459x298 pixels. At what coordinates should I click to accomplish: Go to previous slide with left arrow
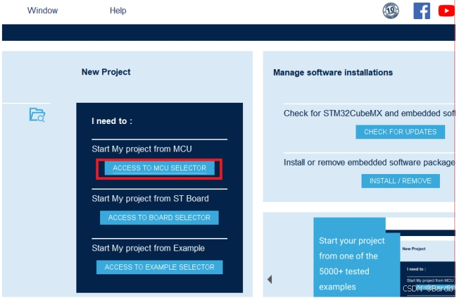click(x=269, y=280)
